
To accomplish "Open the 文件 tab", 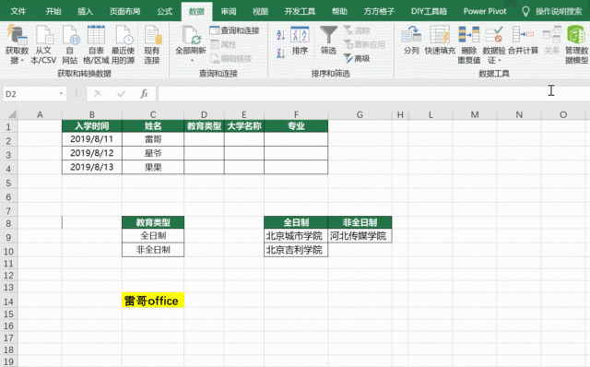I will pyautogui.click(x=18, y=11).
